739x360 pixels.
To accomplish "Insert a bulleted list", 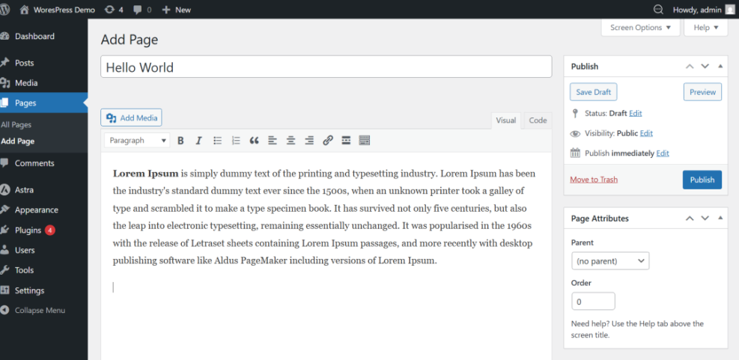I will [x=217, y=141].
